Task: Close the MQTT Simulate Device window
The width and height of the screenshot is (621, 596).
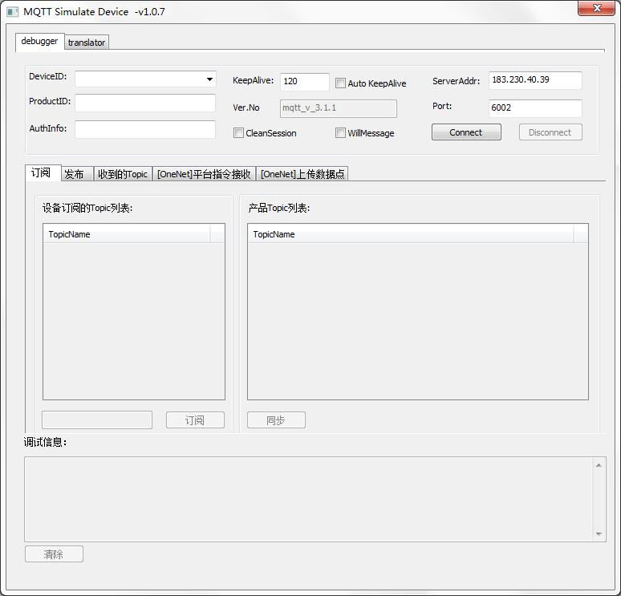Action: click(596, 8)
